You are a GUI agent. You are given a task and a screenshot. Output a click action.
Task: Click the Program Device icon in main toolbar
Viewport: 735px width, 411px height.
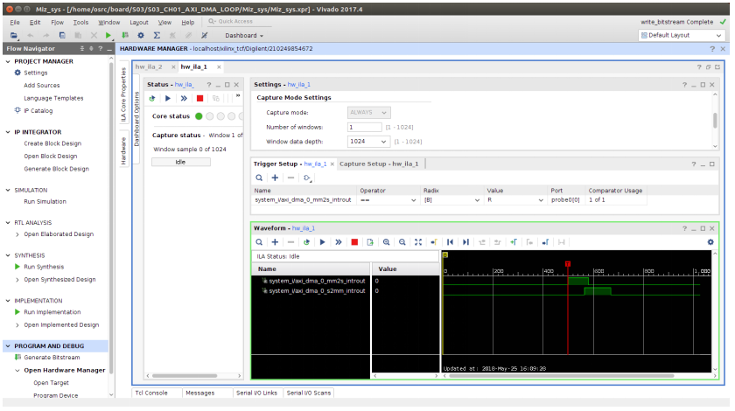[x=124, y=35]
